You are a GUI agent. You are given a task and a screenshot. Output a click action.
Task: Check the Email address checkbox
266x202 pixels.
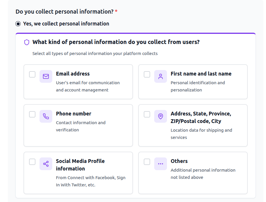pyautogui.click(x=32, y=74)
